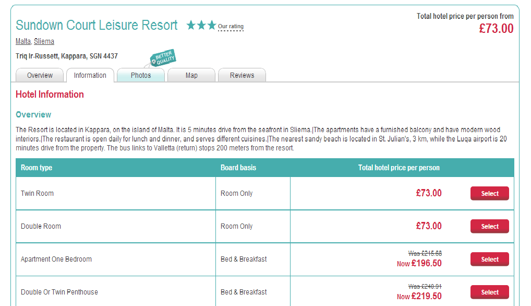Open the Reviews tab
This screenshot has width=531, height=306.
[242, 75]
